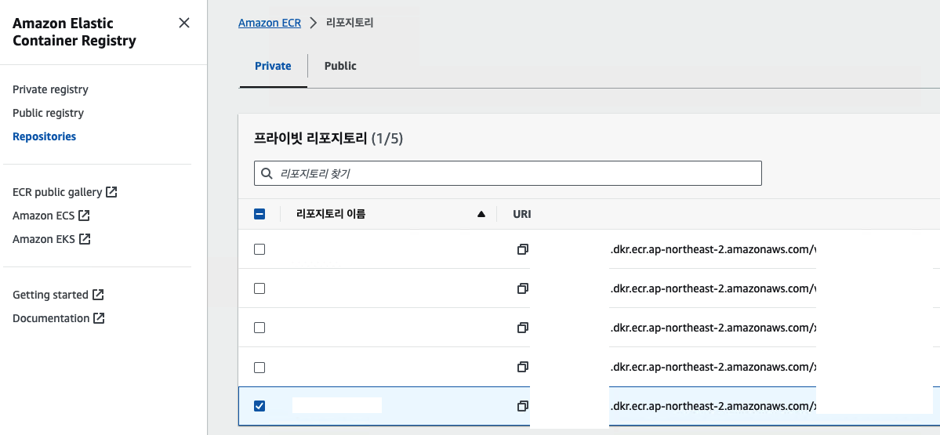
Task: Copy the URI of the third repository row
Action: click(523, 328)
